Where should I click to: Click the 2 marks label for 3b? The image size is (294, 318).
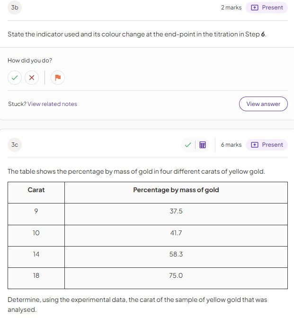pos(231,8)
